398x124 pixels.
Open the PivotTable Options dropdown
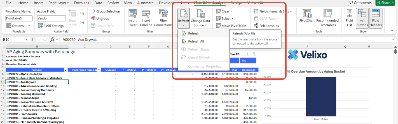(18, 26)
